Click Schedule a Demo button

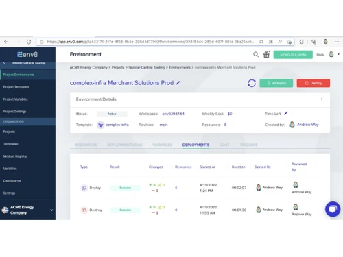tap(293, 54)
